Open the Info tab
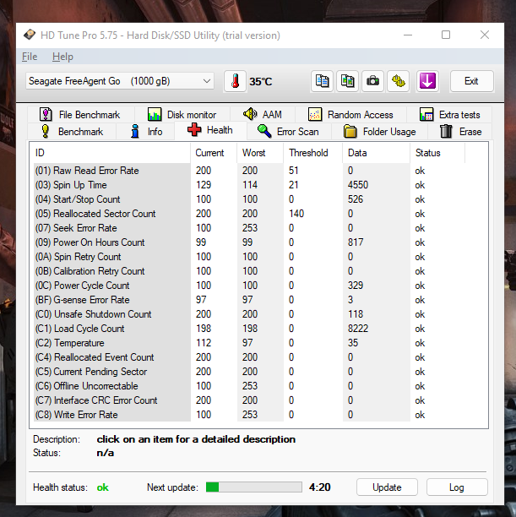The image size is (516, 517). [x=145, y=132]
